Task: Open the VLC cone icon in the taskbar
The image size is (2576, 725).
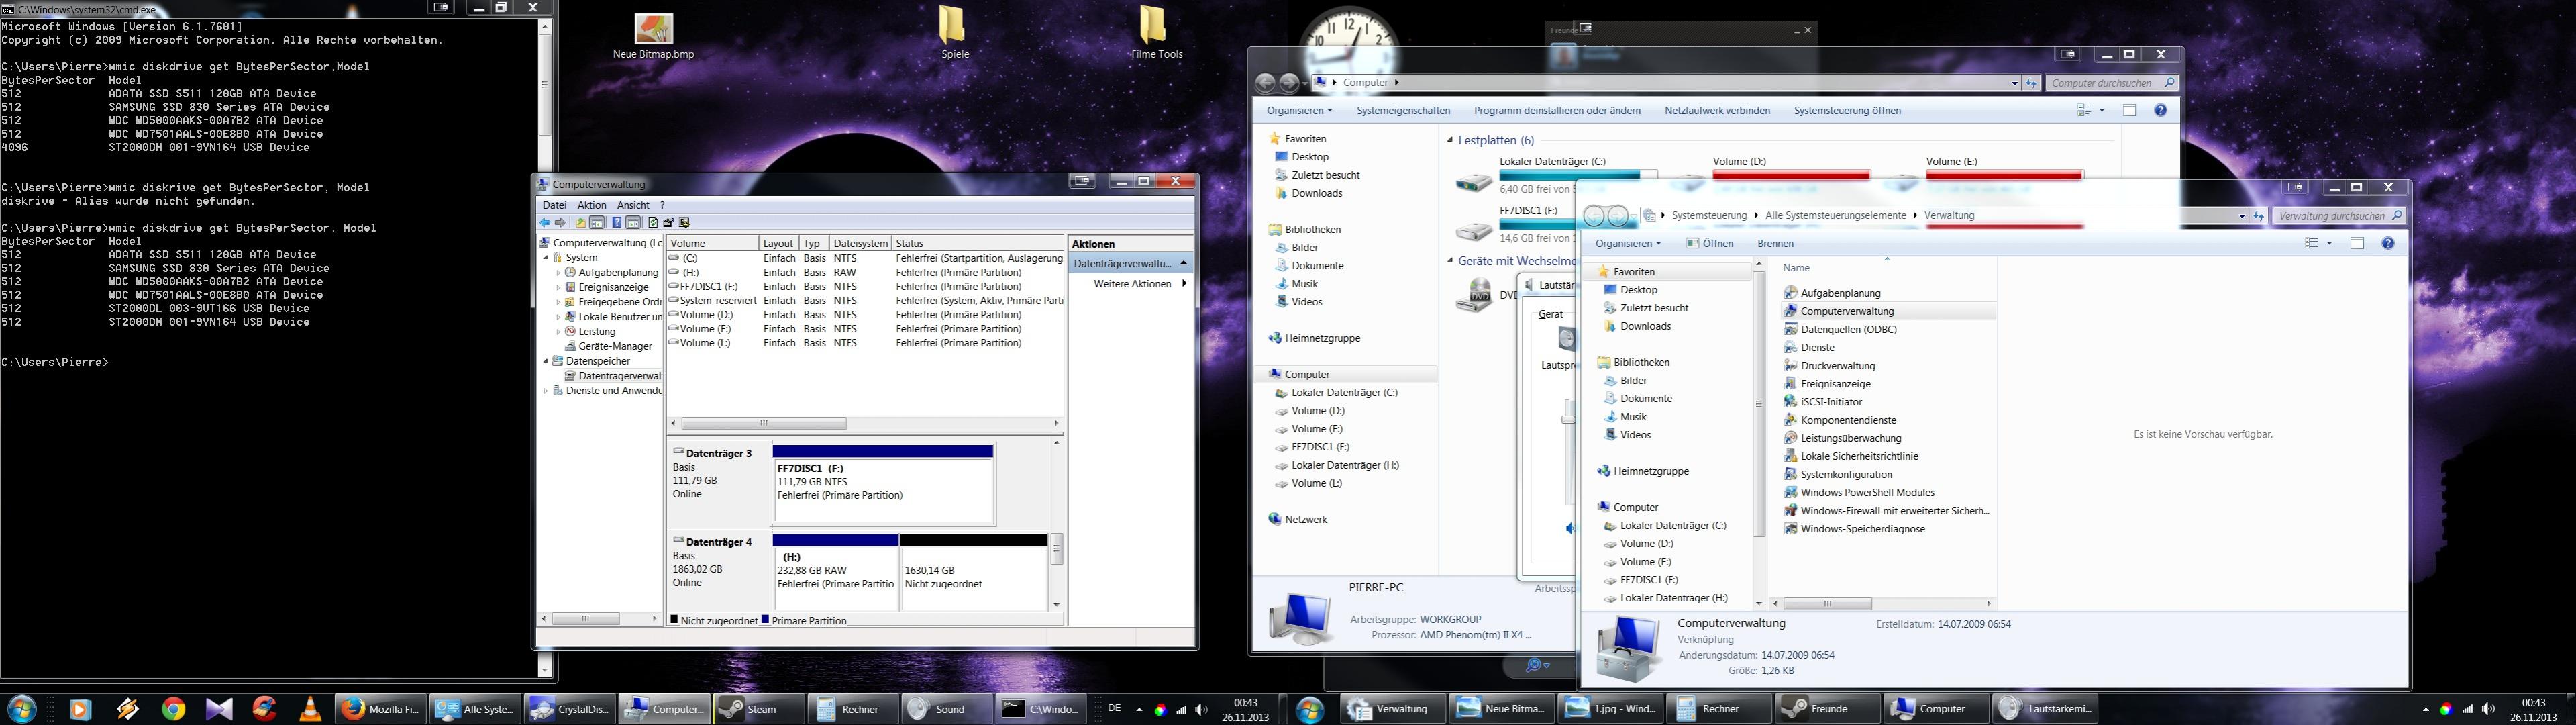Action: pos(311,709)
